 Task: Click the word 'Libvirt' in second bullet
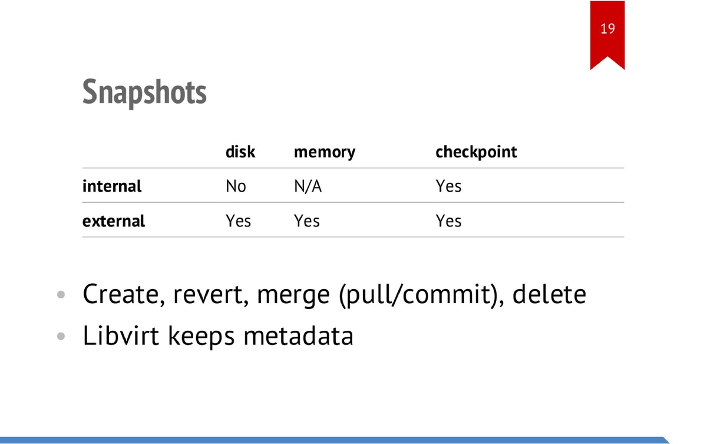pyautogui.click(x=121, y=336)
